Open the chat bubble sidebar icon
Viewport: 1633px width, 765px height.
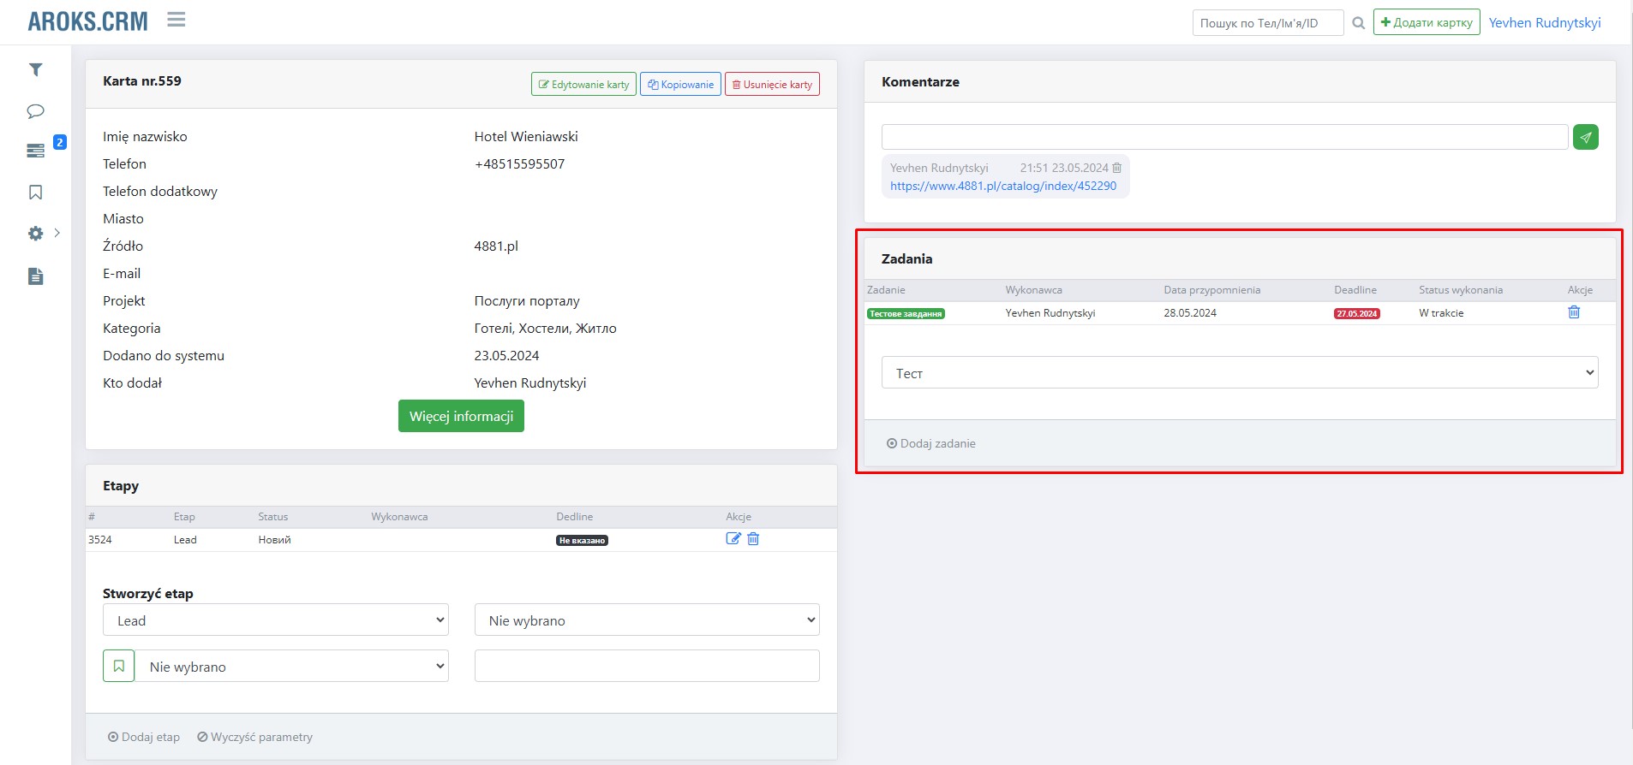pos(36,111)
